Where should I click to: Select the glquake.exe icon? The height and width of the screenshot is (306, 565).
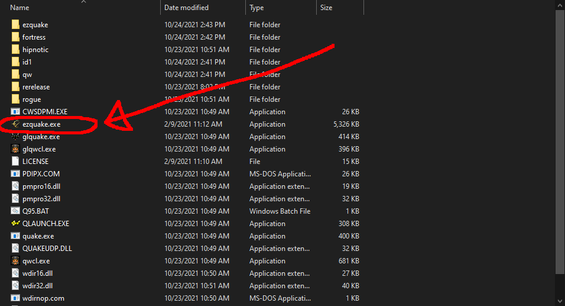(x=15, y=137)
